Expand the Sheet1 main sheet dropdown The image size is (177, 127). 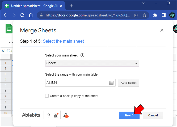[92, 63]
